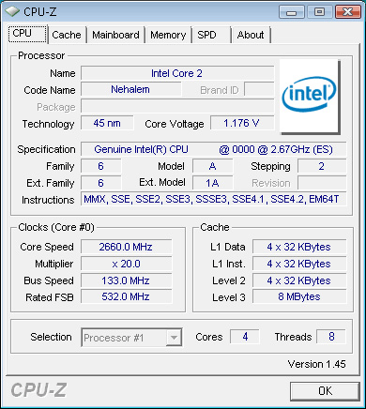
Task: Click the maximize window button
Action: click(319, 12)
